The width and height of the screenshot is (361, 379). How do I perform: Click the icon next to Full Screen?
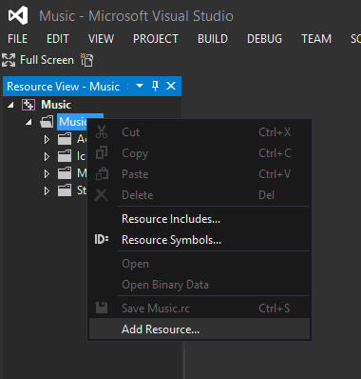click(86, 60)
